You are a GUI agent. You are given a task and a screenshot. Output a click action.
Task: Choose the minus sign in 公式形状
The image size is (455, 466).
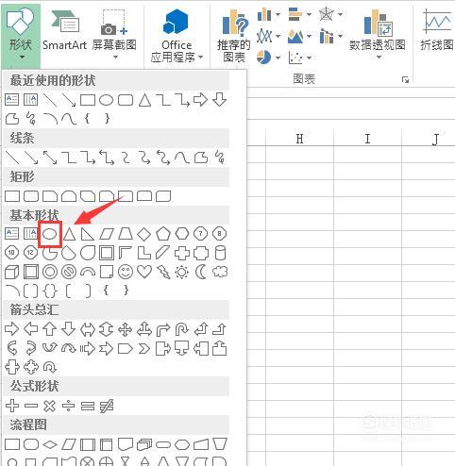pos(31,406)
